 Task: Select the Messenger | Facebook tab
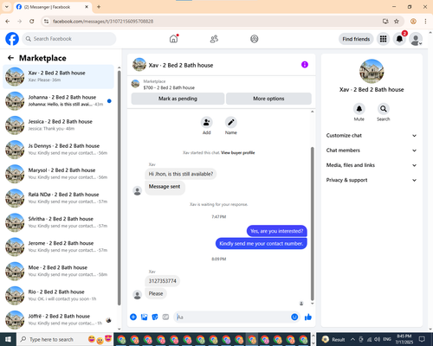coord(52,7)
